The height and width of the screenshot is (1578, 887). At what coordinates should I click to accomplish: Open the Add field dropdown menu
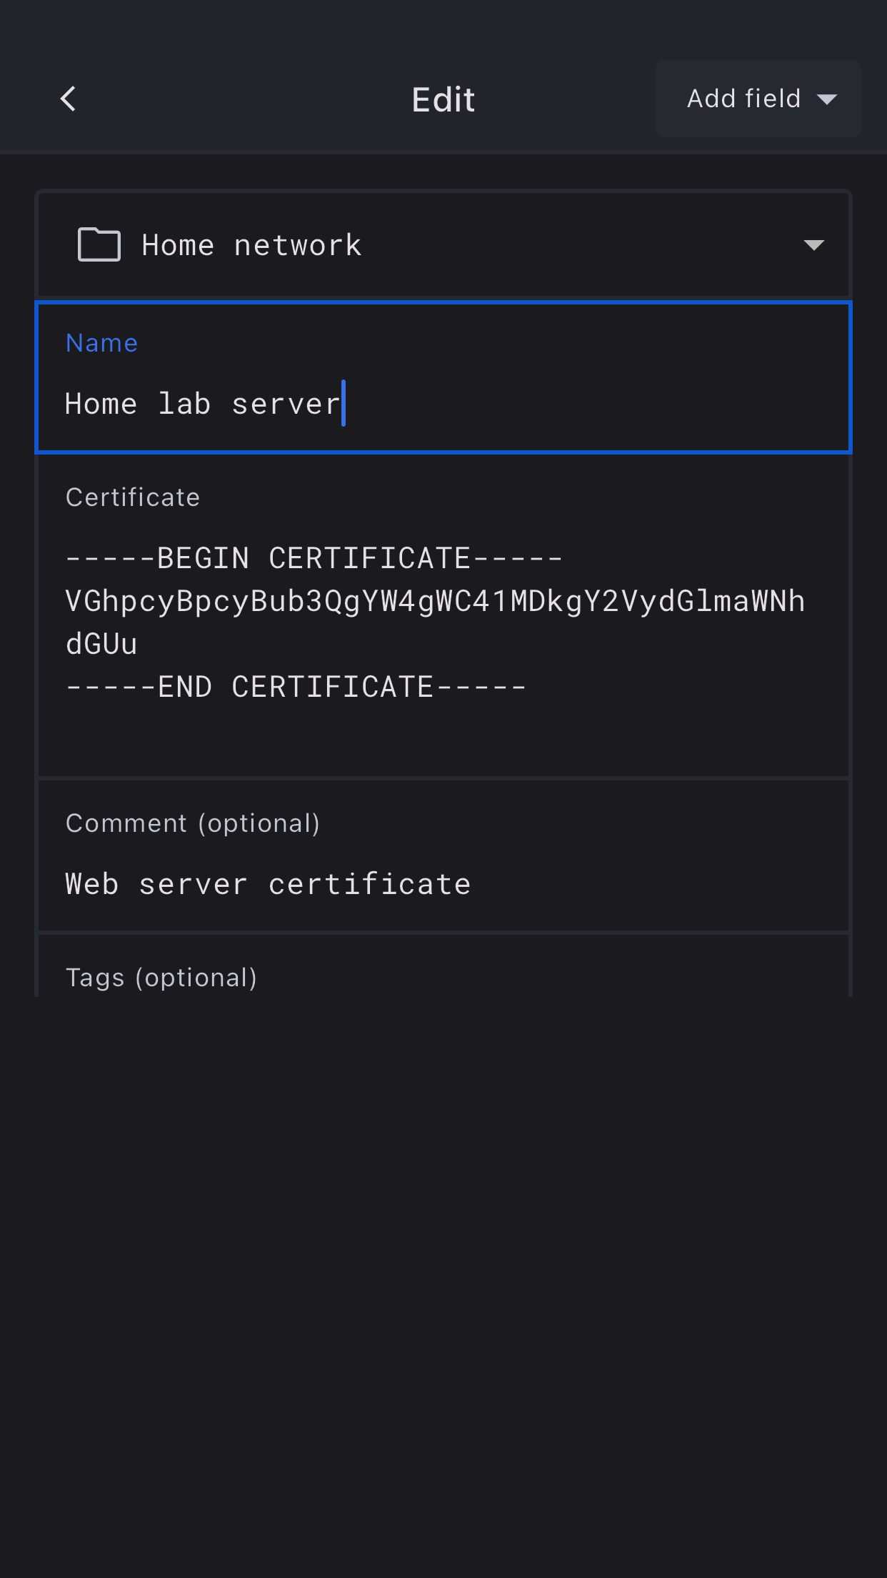(x=758, y=99)
